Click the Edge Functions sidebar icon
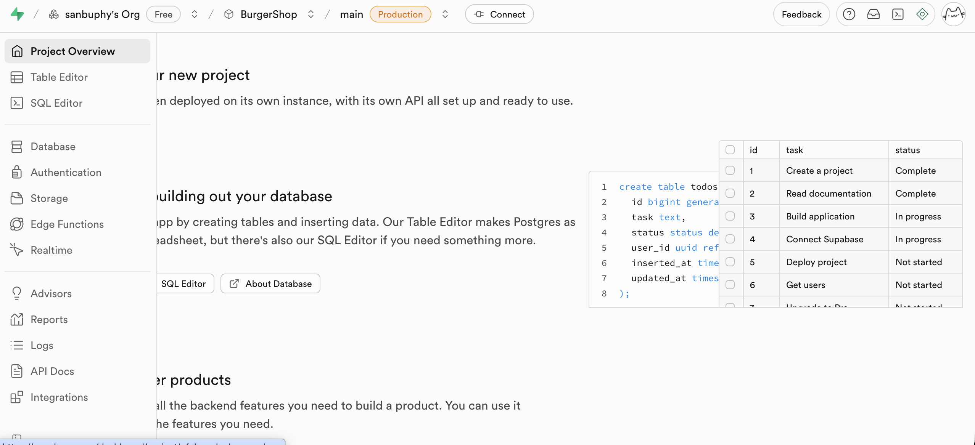Screen dimensions: 975x445 17,224
